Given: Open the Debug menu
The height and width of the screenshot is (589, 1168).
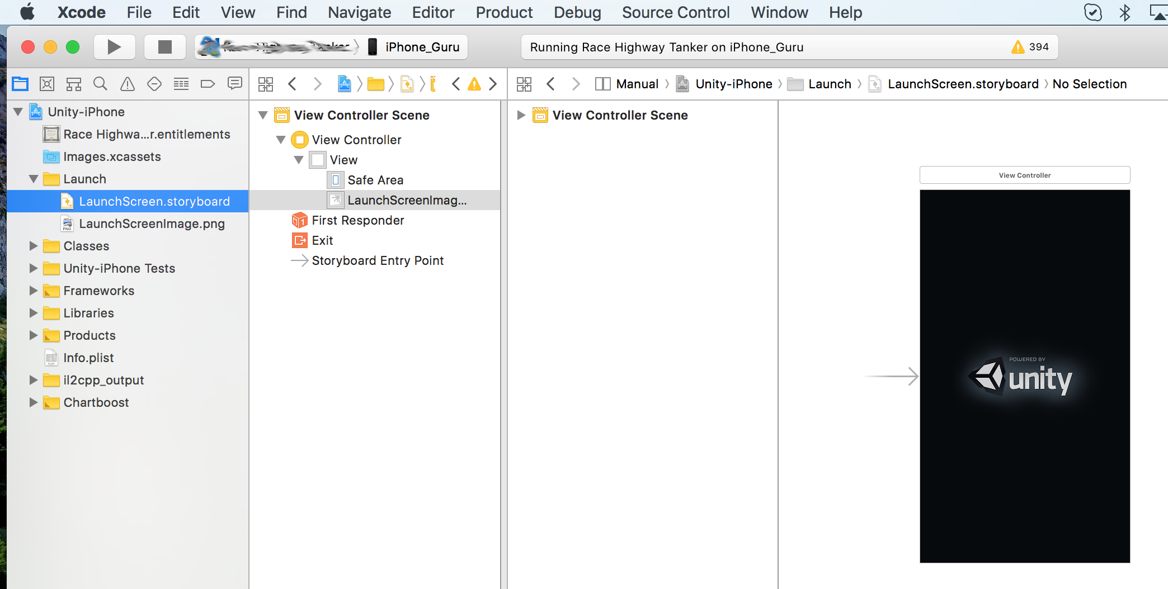Looking at the screenshot, I should [577, 12].
